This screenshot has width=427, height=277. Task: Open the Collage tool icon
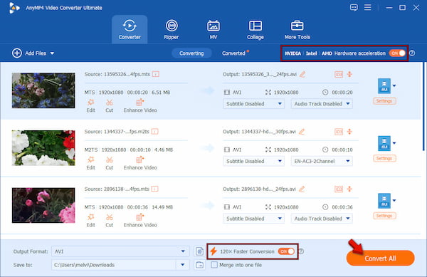255,26
